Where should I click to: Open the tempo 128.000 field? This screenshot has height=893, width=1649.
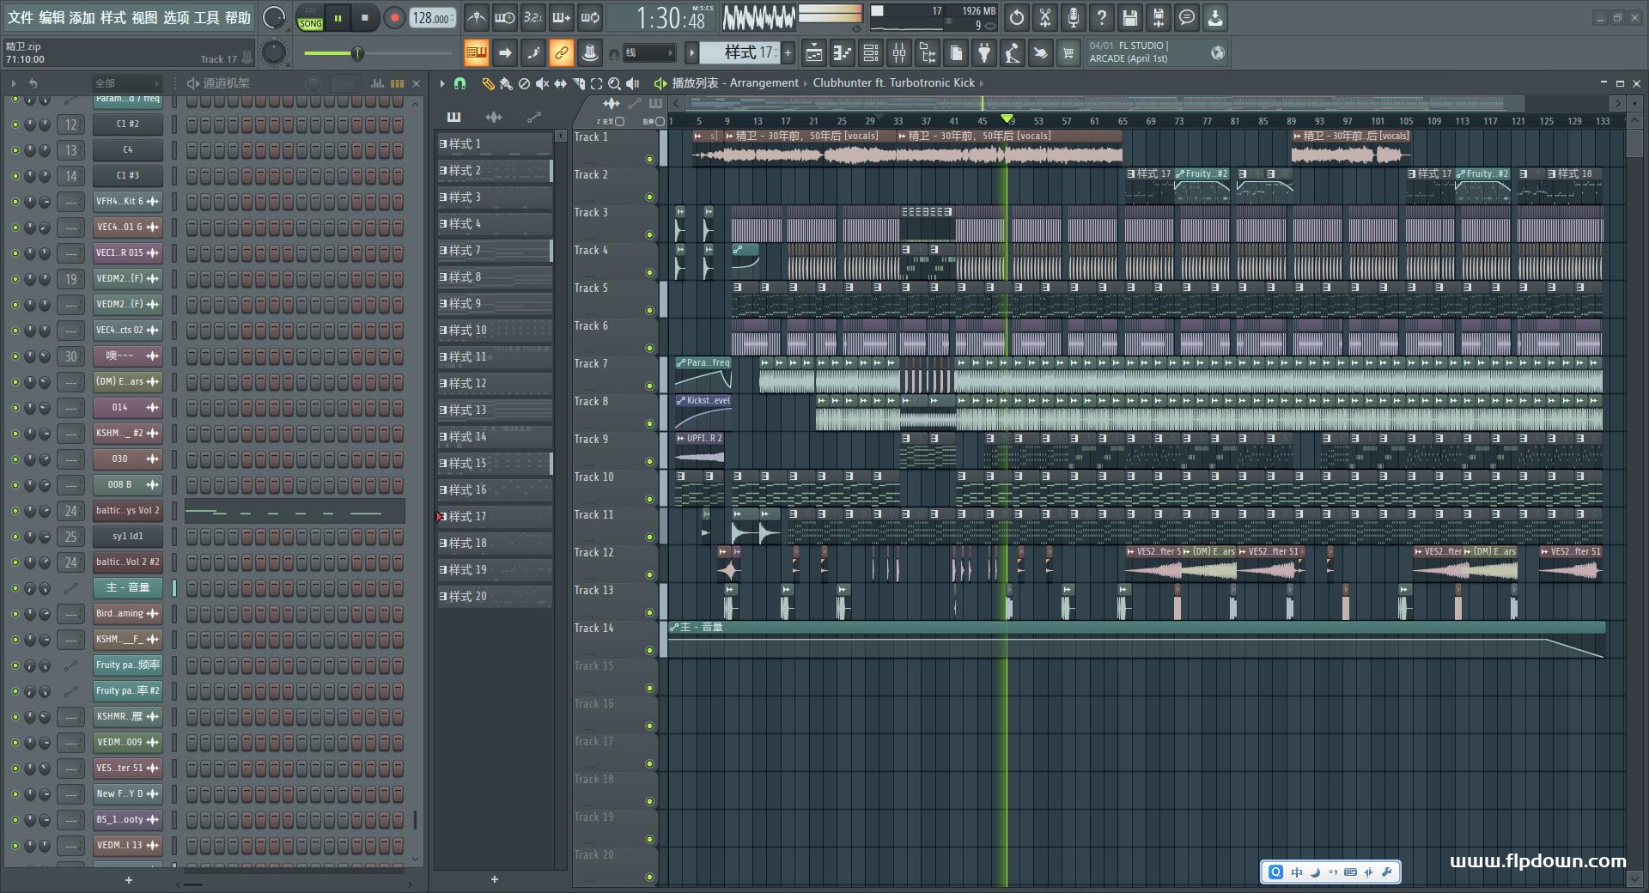(433, 18)
